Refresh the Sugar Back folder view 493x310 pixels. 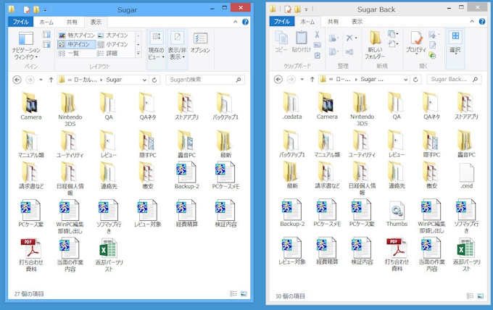pos(415,80)
